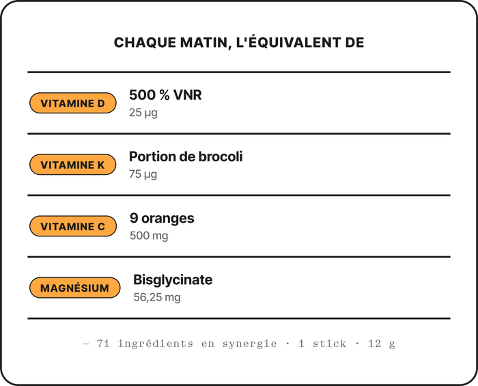Click the 75 µg dosage label
The width and height of the screenshot is (478, 386).
click(143, 174)
